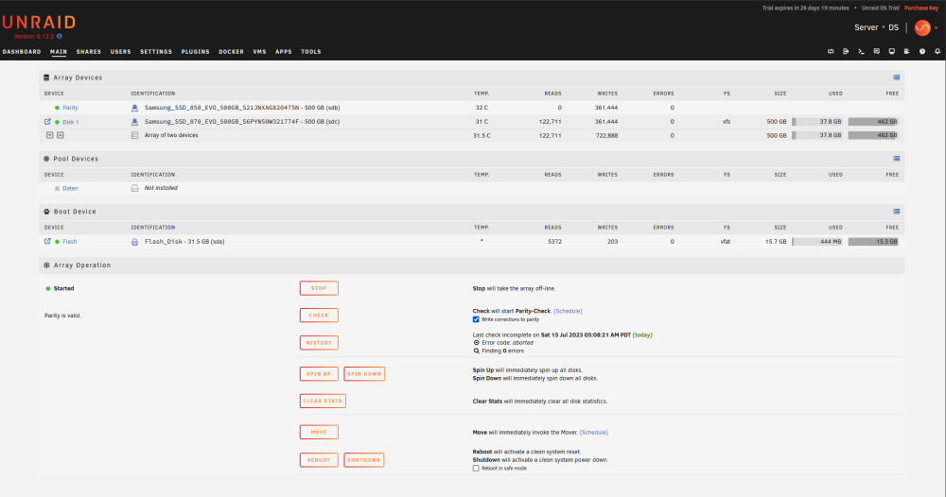Follow the Purchase Key link

(921, 8)
